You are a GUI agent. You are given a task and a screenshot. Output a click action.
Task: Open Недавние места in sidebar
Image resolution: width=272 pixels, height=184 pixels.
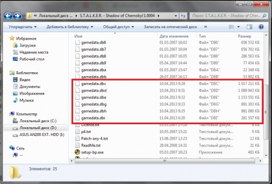coord(31,52)
